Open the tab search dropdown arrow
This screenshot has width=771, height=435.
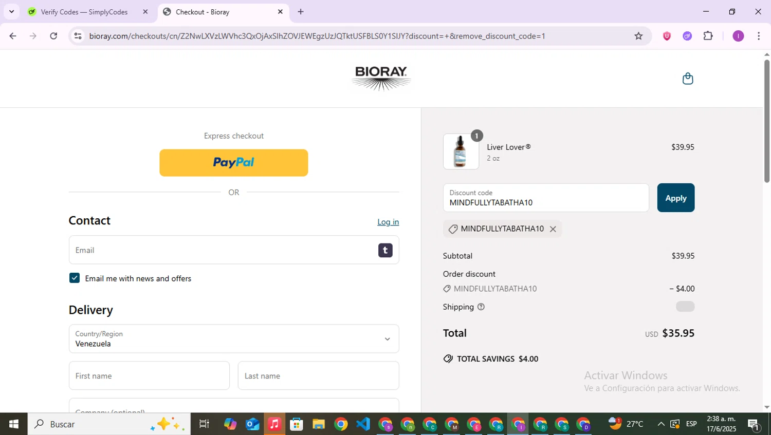point(11,11)
